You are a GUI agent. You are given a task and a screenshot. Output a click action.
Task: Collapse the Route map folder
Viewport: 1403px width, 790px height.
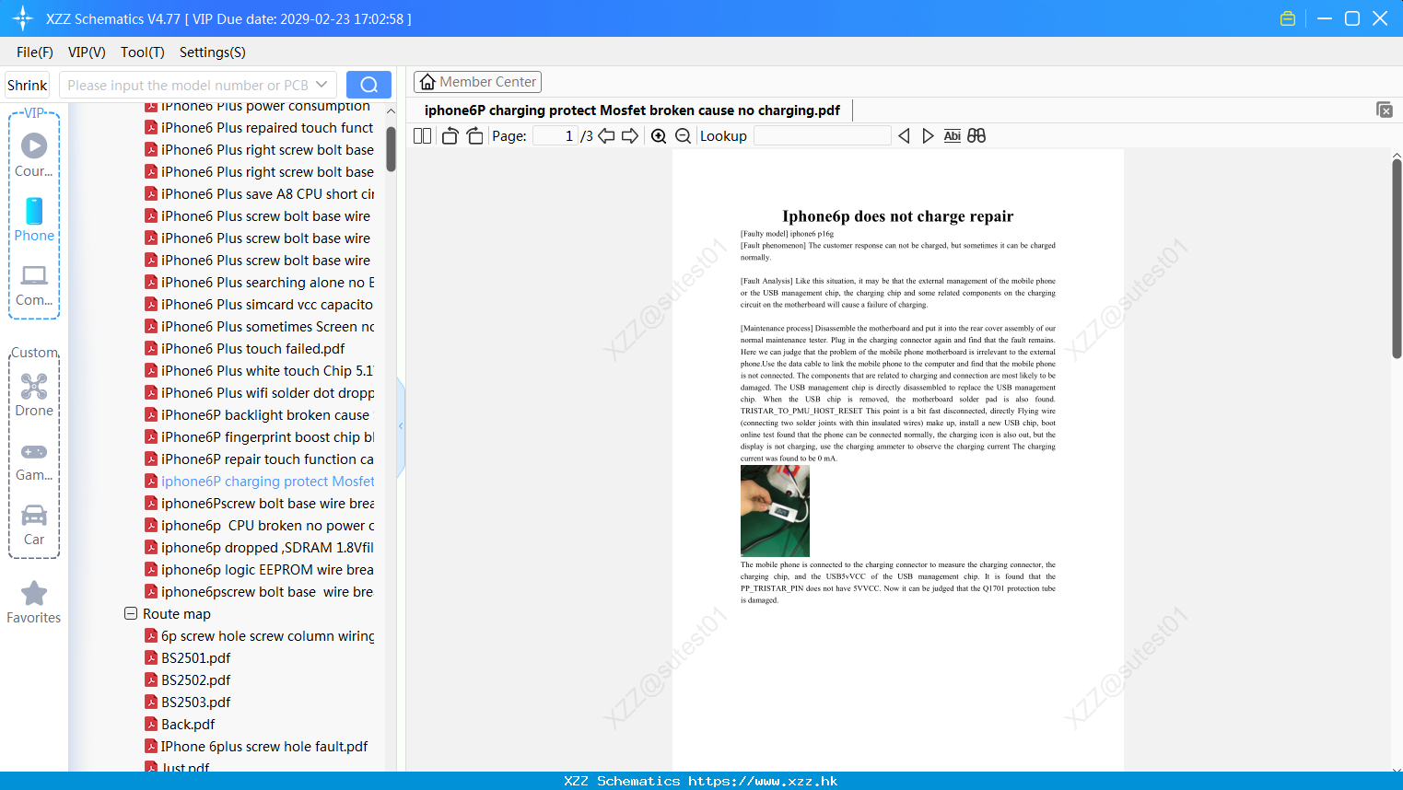[x=131, y=613]
